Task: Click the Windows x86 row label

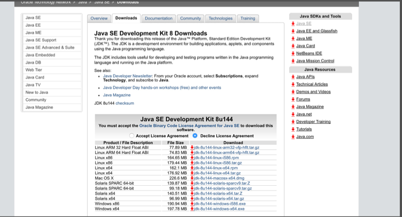Action: tap(107, 204)
